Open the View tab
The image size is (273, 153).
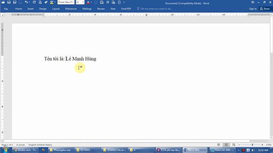(113, 8)
